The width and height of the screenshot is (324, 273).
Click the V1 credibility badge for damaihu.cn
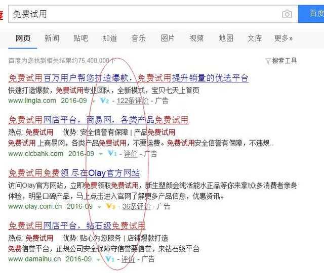(110, 259)
